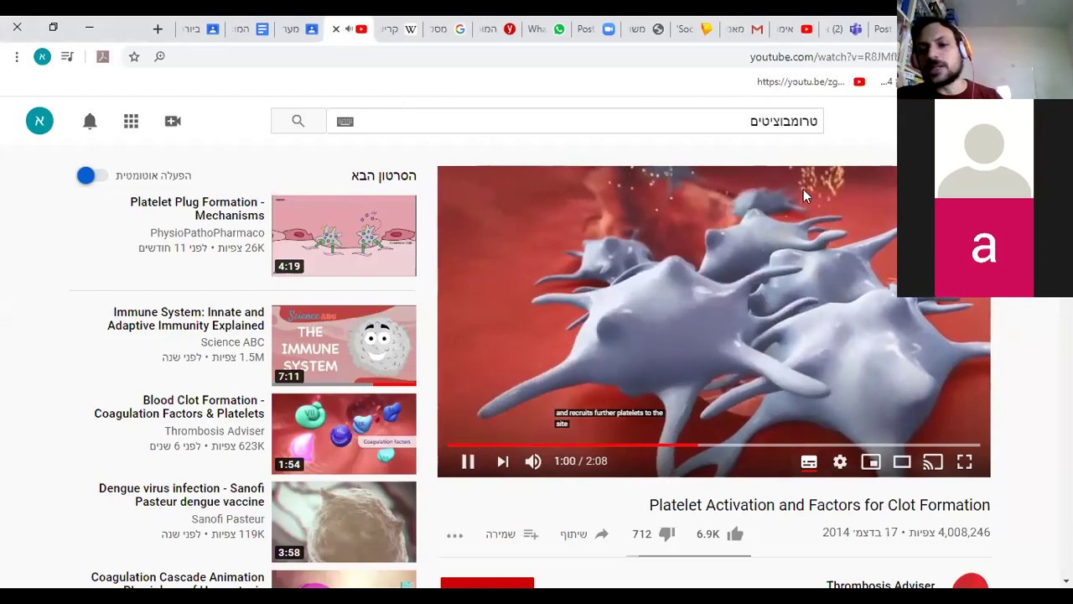
Task: Save the video to a playlist
Action: pos(531,534)
